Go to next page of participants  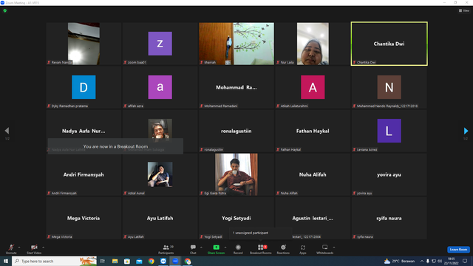pos(466,131)
